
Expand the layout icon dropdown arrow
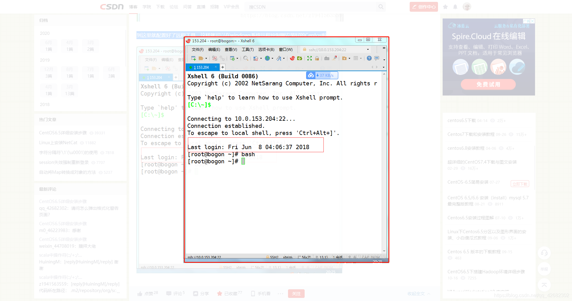tap(361, 59)
